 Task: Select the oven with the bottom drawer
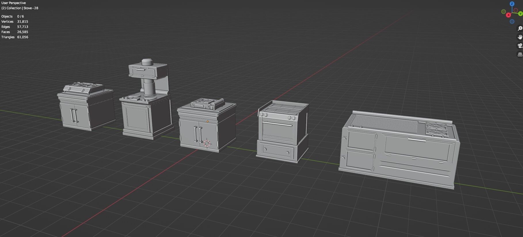[x=283, y=132]
